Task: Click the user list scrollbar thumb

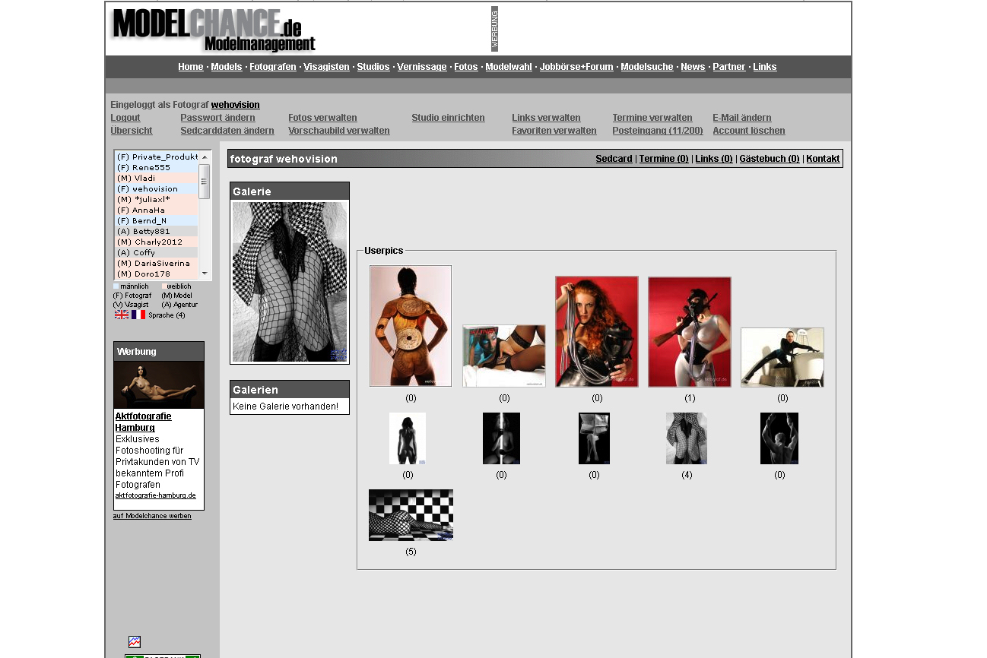Action: (x=204, y=181)
